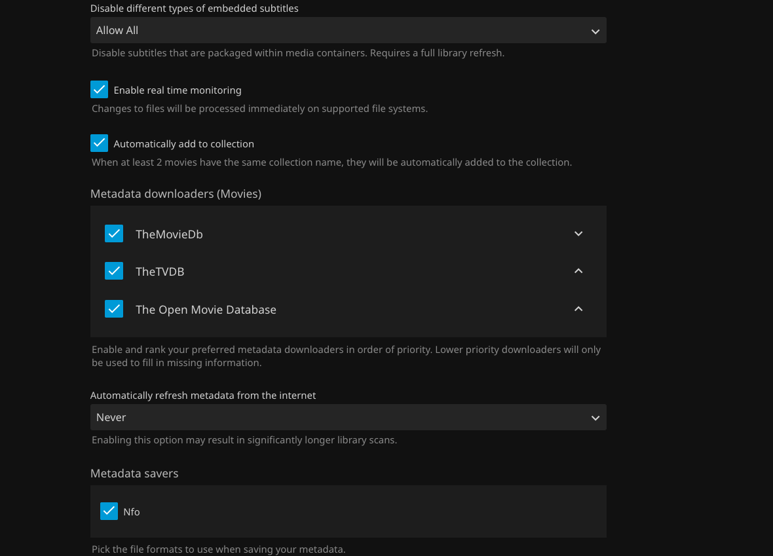Viewport: 773px width, 556px height.
Task: Disable The Open Movie Database checkbox
Action: pyautogui.click(x=114, y=309)
